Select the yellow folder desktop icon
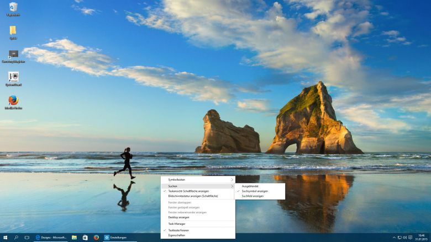 (13, 33)
